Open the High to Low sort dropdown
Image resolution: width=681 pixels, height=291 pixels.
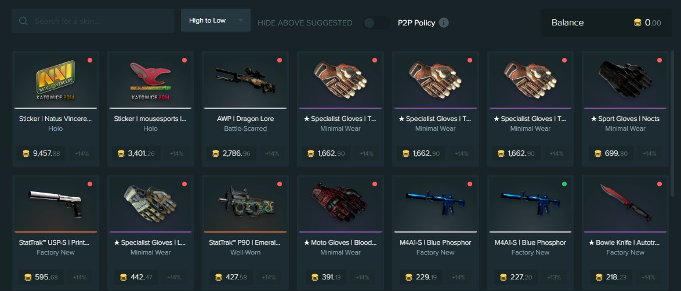(x=215, y=20)
